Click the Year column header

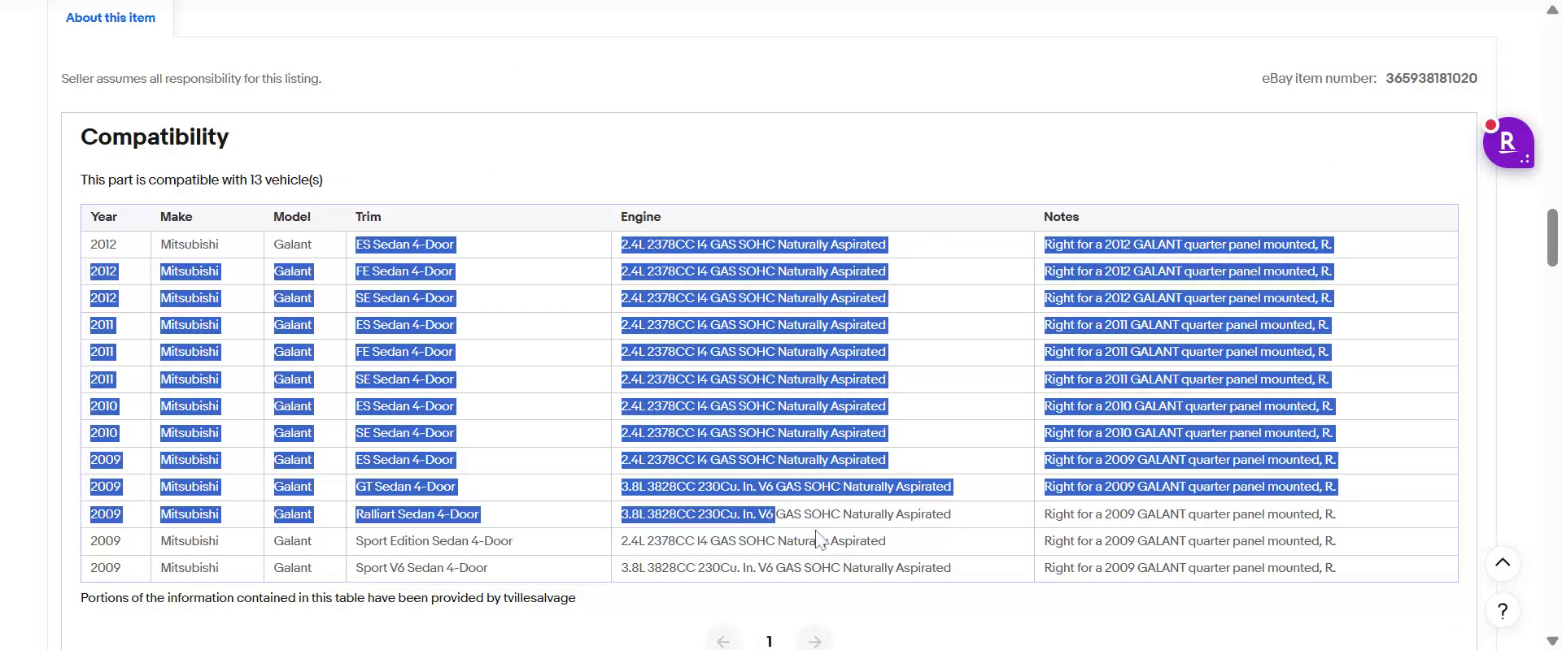click(x=103, y=217)
